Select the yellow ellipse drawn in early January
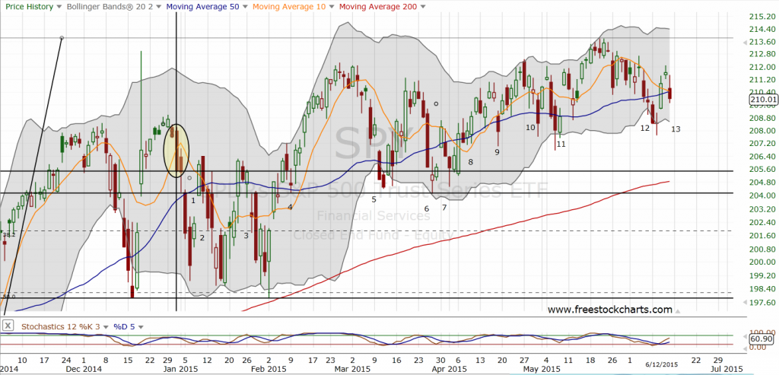This screenshot has width=779, height=375. [176, 151]
